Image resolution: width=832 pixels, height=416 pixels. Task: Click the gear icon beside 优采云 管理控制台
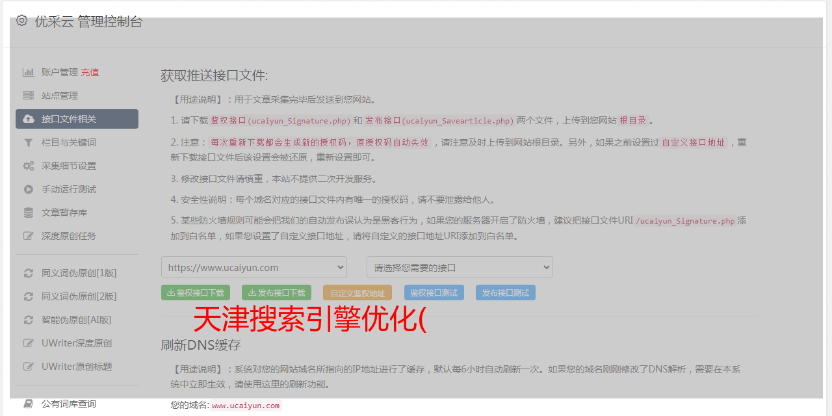(21, 21)
